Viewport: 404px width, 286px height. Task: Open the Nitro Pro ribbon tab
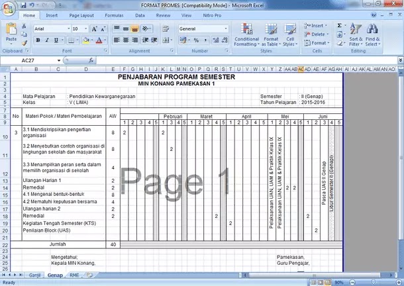pyautogui.click(x=212, y=15)
